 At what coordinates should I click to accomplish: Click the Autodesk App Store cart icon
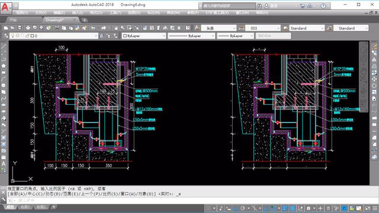(303, 6)
